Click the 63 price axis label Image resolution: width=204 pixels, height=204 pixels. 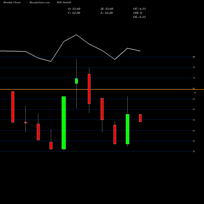(x=194, y=99)
